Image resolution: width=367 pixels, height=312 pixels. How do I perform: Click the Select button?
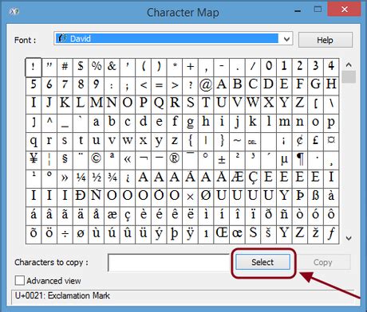tap(262, 262)
